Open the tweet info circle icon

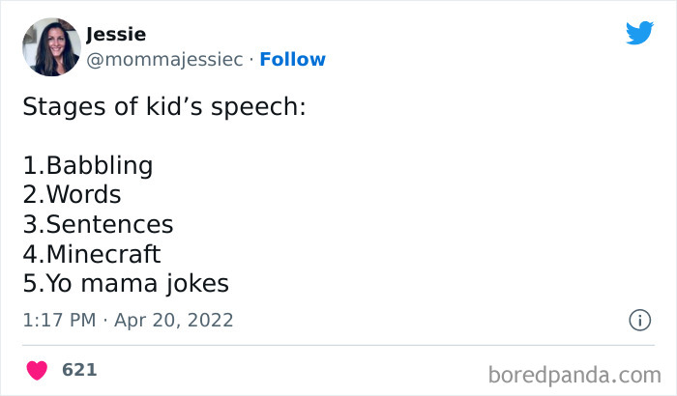tap(639, 320)
